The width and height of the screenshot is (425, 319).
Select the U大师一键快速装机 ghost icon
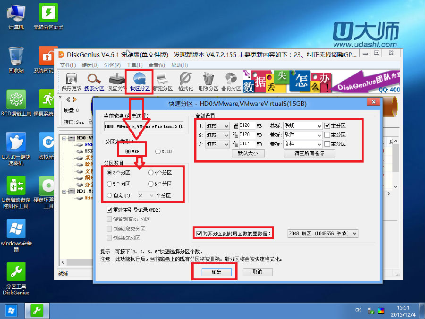(x=16, y=149)
